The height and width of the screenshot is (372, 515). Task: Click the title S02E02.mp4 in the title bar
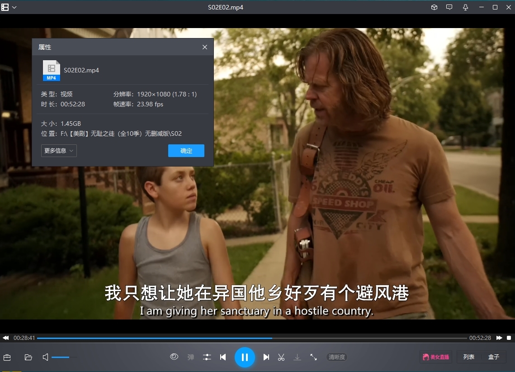(226, 7)
